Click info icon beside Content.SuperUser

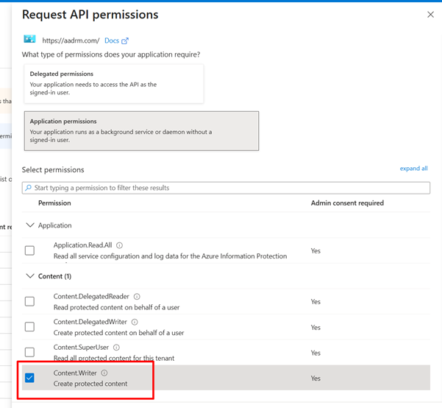point(116,347)
